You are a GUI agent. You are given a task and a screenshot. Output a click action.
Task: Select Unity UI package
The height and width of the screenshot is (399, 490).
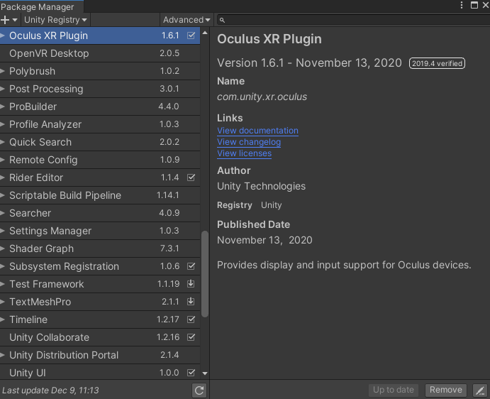tap(100, 373)
